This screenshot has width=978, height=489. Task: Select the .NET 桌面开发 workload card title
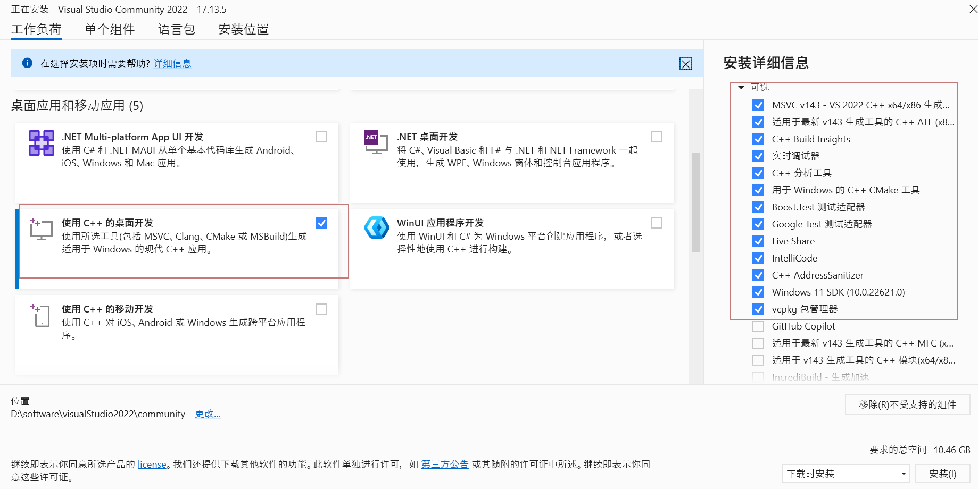427,137
